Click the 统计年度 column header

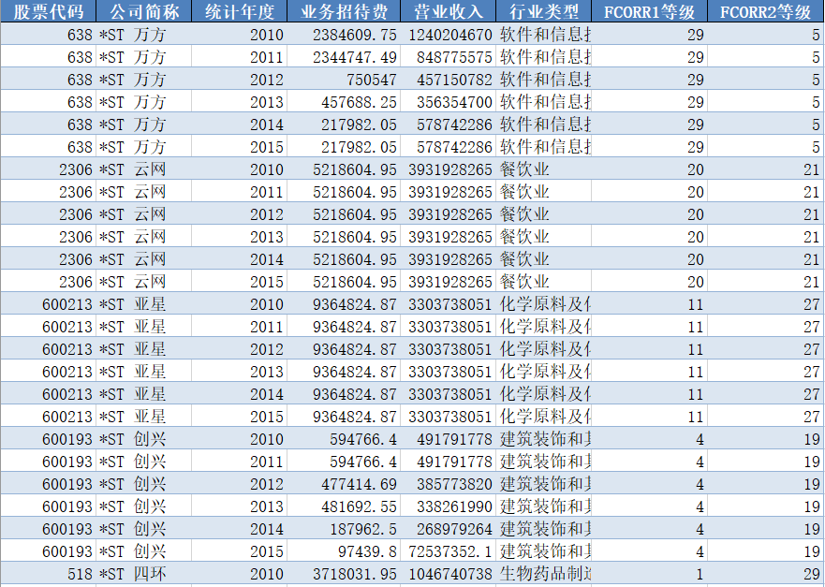coord(240,11)
